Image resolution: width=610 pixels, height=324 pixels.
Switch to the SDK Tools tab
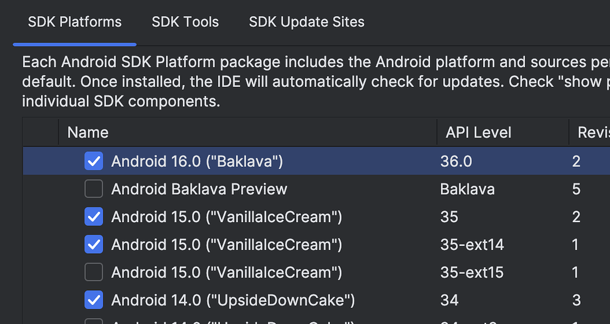[185, 22]
